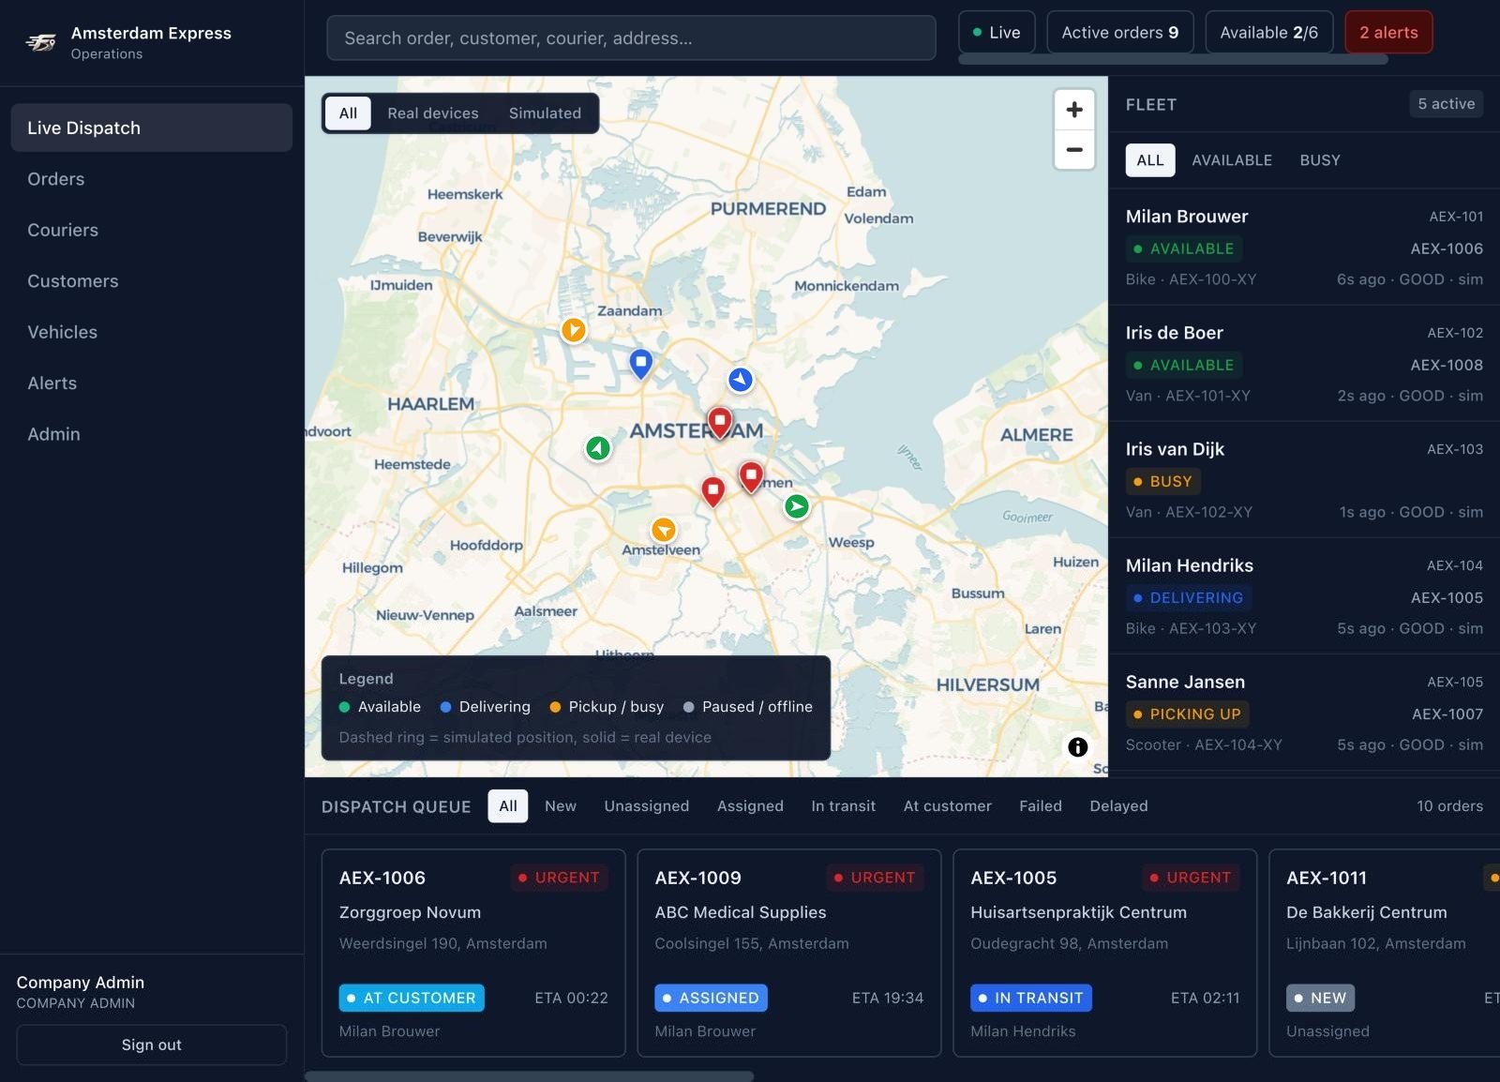Zoom in on the map
The image size is (1500, 1082).
click(x=1074, y=110)
